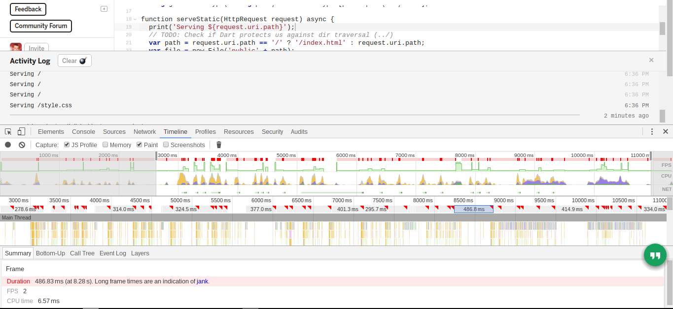Collapse the code fold arrow at line 18
Screen dimensions: 673x309
[x=135, y=19]
